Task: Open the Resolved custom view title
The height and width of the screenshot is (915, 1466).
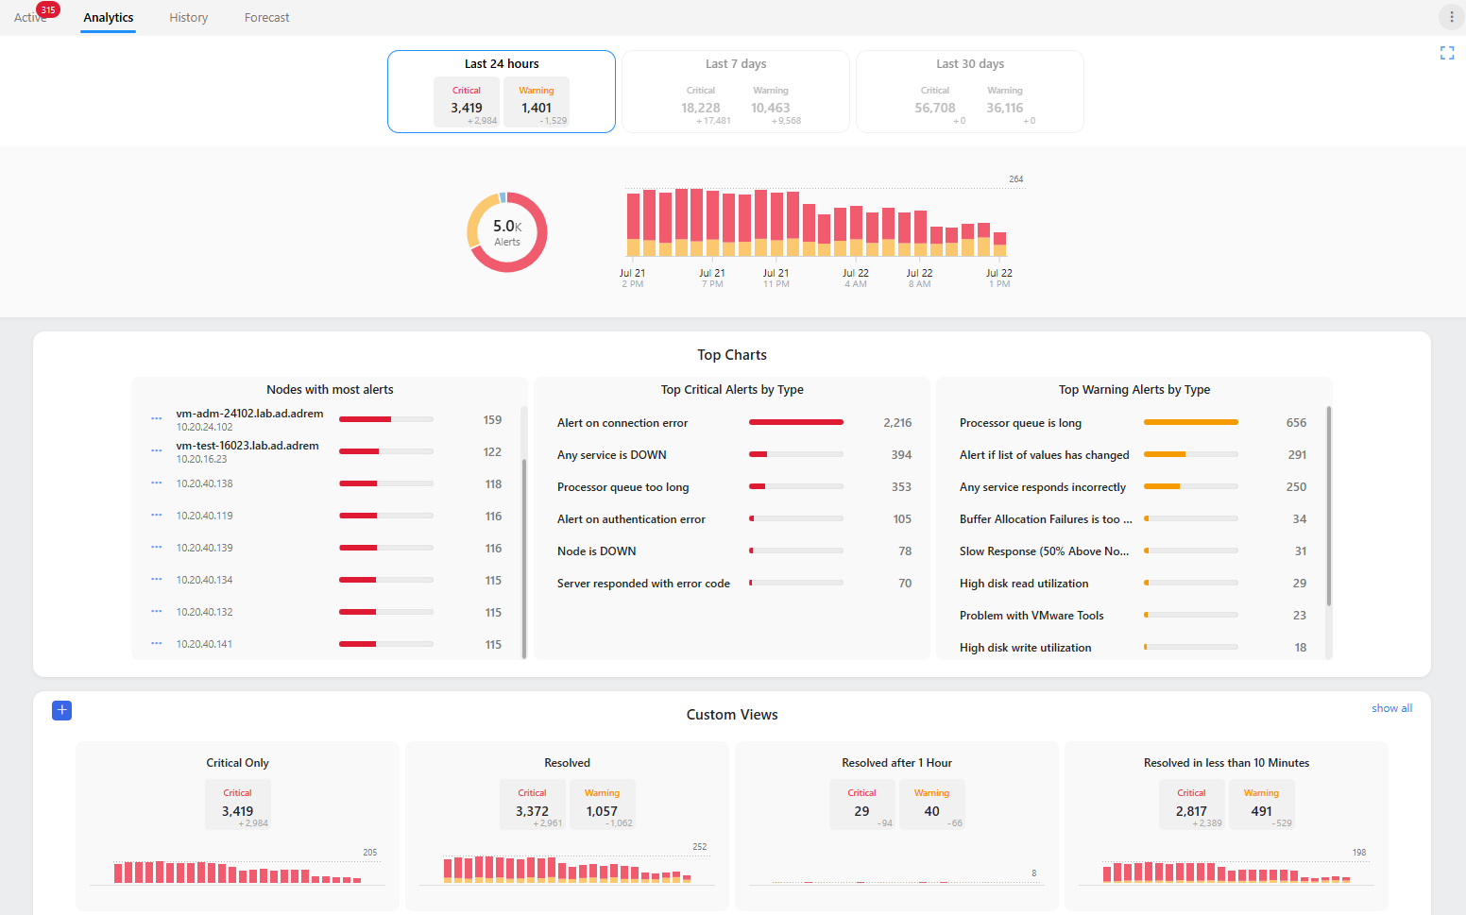Action: tap(567, 763)
